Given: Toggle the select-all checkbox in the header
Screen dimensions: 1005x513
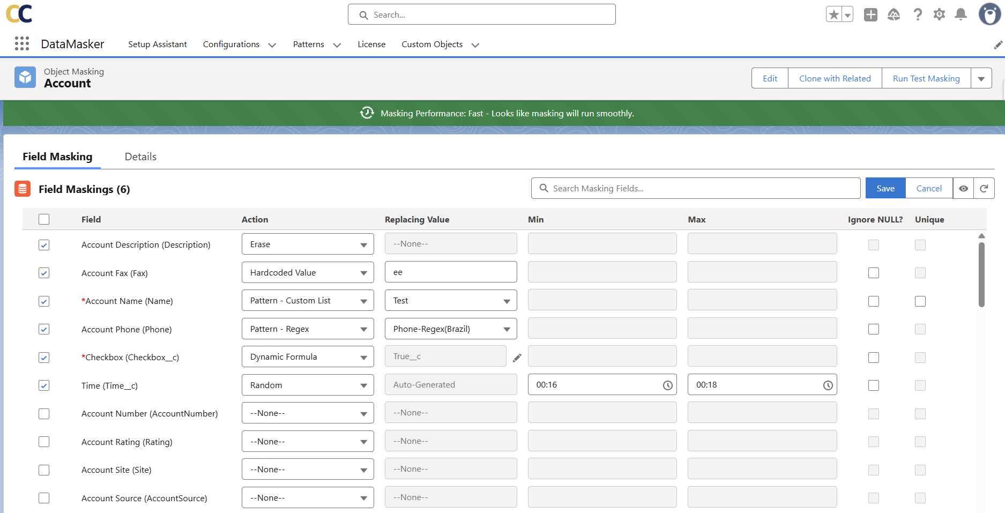Looking at the screenshot, I should pos(43,219).
